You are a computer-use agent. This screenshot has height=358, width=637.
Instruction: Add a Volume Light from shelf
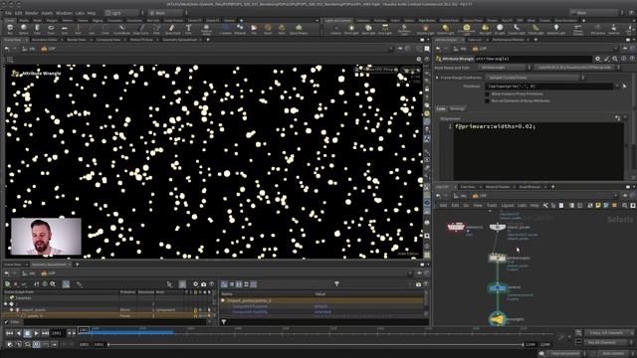tap(425, 29)
